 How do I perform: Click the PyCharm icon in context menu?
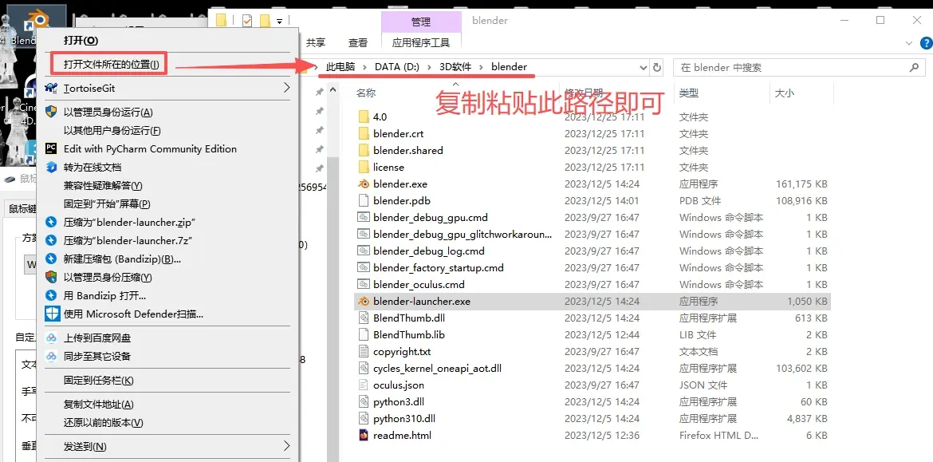coord(51,149)
